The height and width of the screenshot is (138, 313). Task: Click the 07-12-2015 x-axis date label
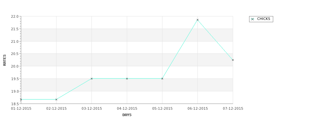click(233, 108)
